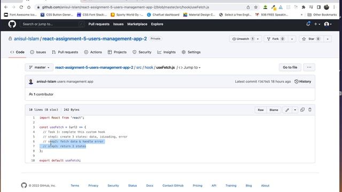Click Go to file button
Screen dimensions: 342x192
[290, 67]
